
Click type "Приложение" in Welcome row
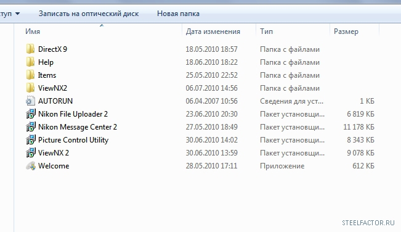click(282, 166)
